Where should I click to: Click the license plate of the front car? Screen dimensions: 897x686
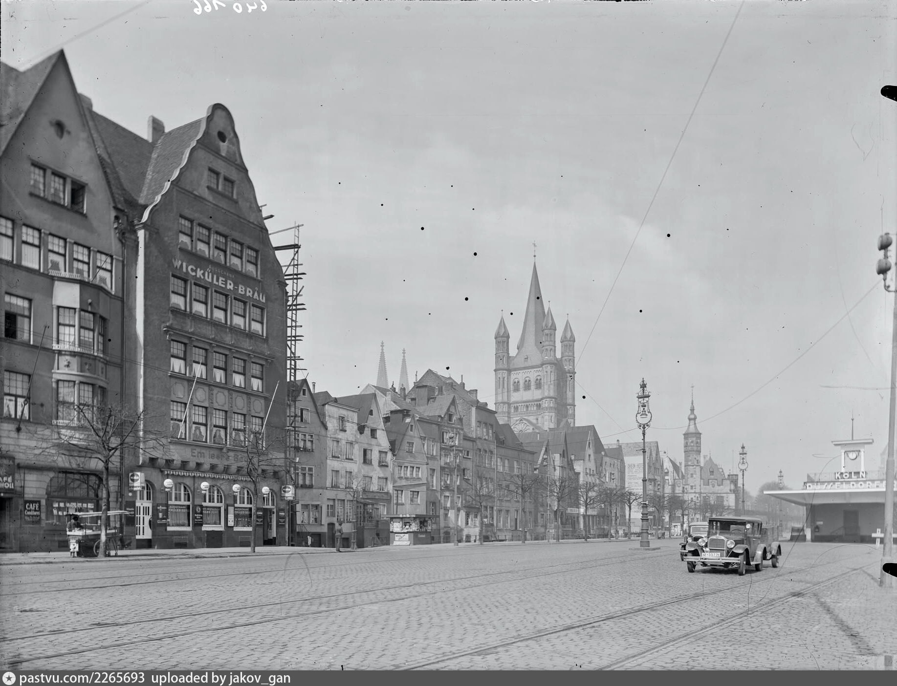point(710,555)
